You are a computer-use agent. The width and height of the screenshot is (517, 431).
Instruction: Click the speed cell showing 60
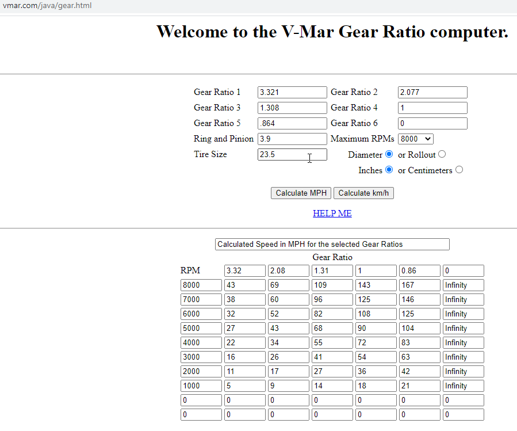pos(288,299)
